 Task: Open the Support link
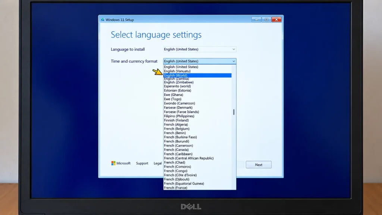142,163
